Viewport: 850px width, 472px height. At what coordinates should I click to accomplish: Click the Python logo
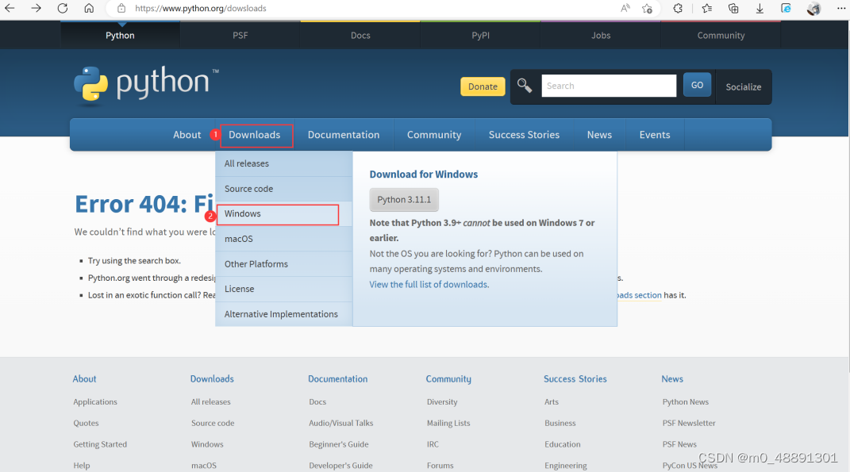pyautogui.click(x=146, y=85)
